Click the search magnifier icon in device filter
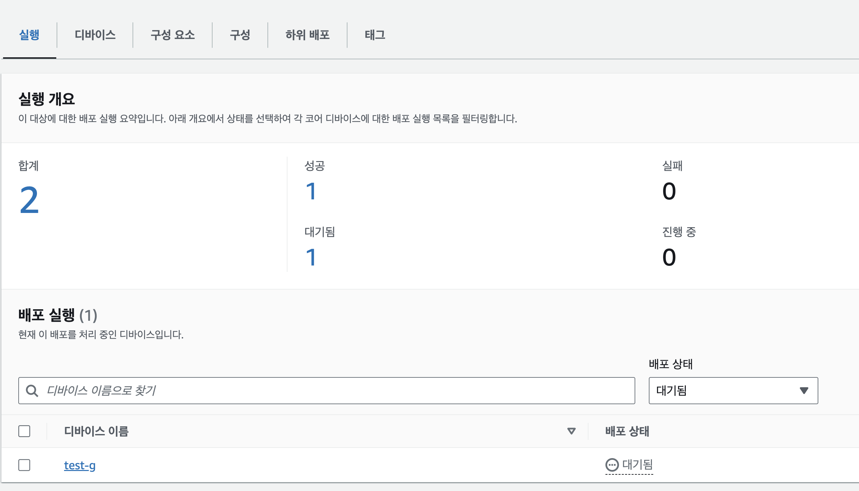 click(32, 391)
